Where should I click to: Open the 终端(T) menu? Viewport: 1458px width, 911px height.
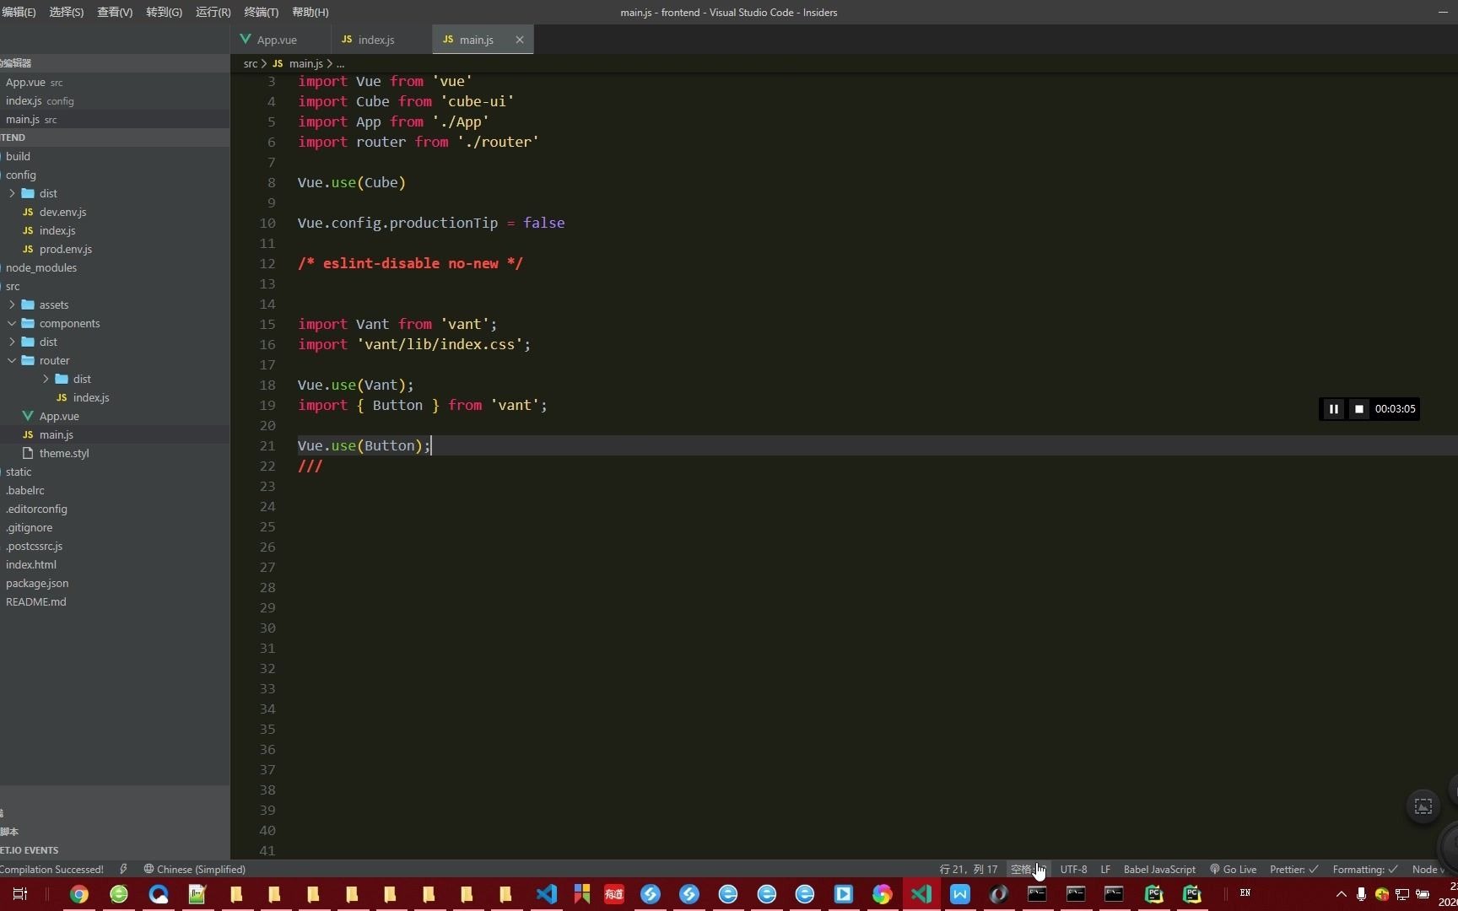click(261, 12)
